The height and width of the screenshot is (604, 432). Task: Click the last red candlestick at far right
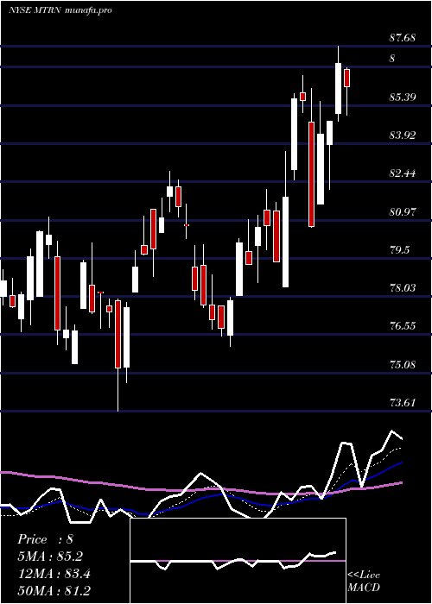(x=347, y=79)
